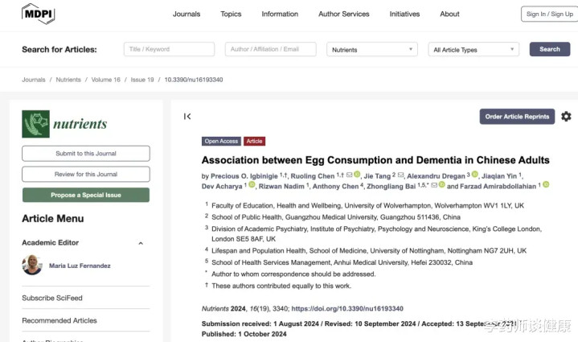Click Propose a Special Issue
578x342 pixels.
(86, 195)
